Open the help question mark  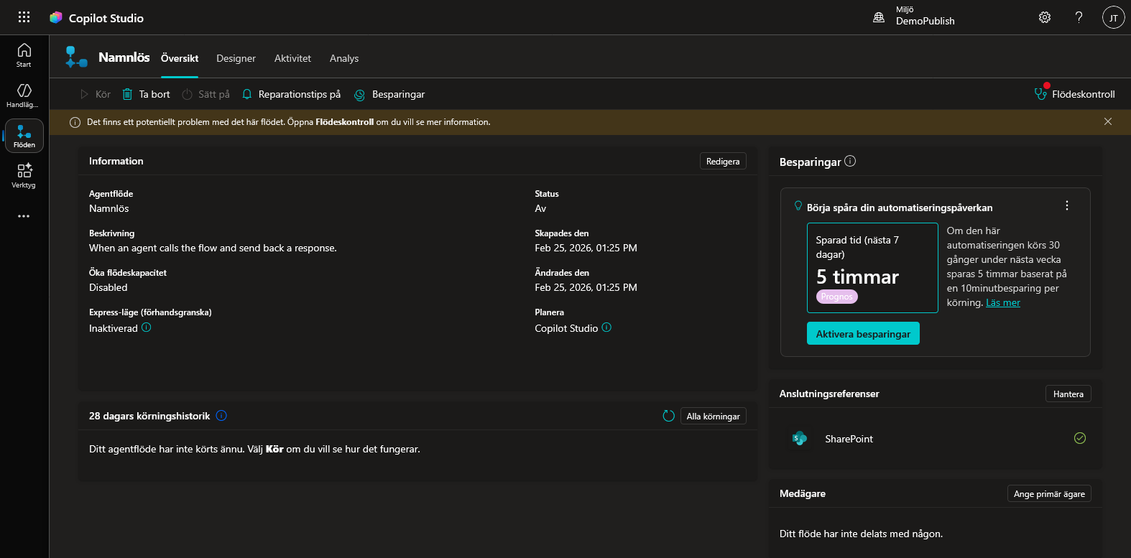(1079, 17)
